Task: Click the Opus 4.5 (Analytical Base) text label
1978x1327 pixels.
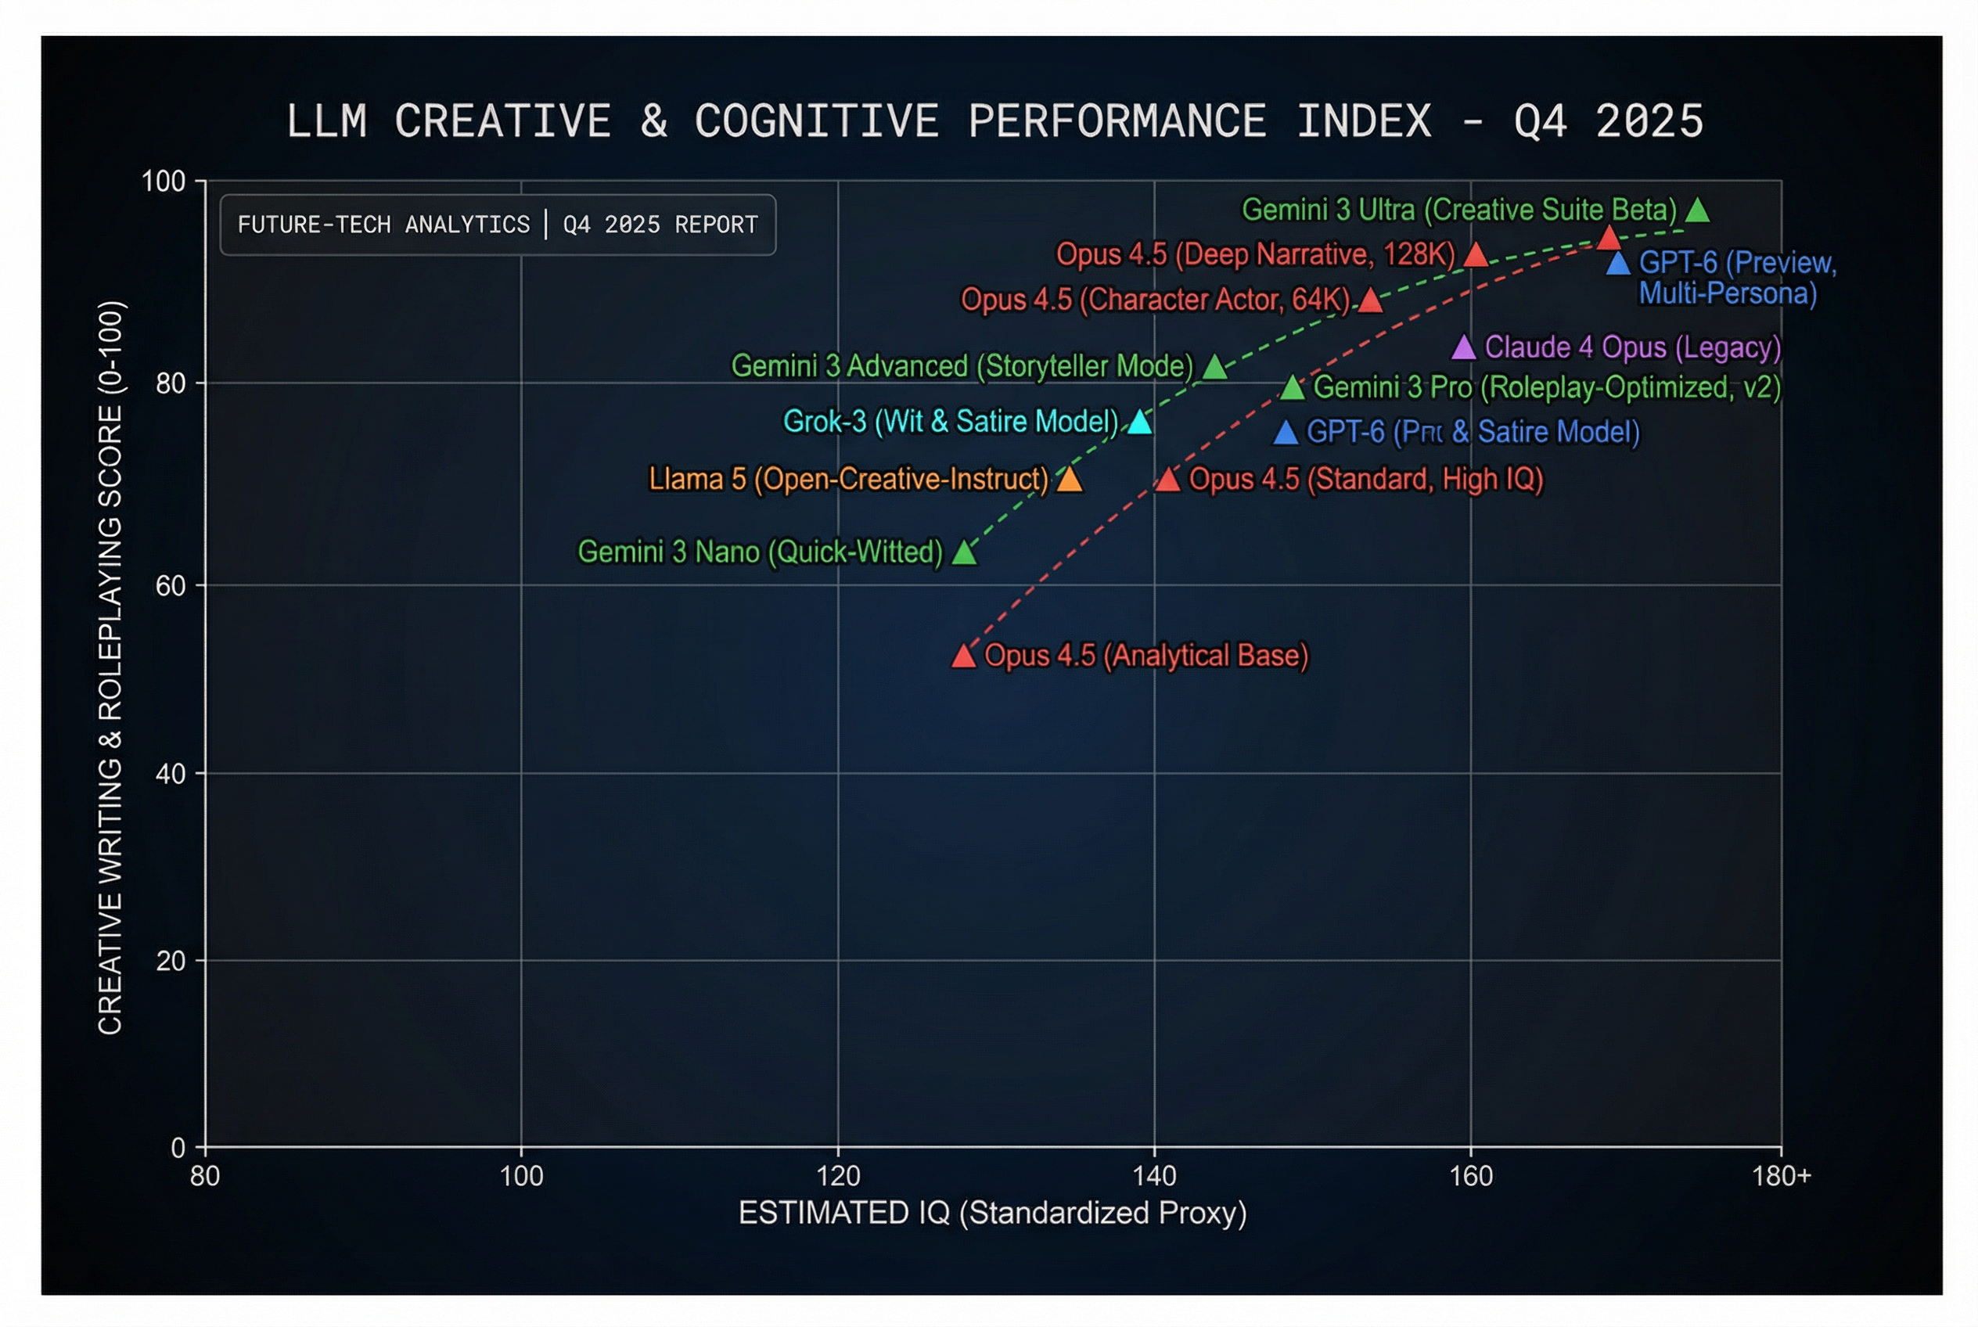Action: click(1146, 656)
